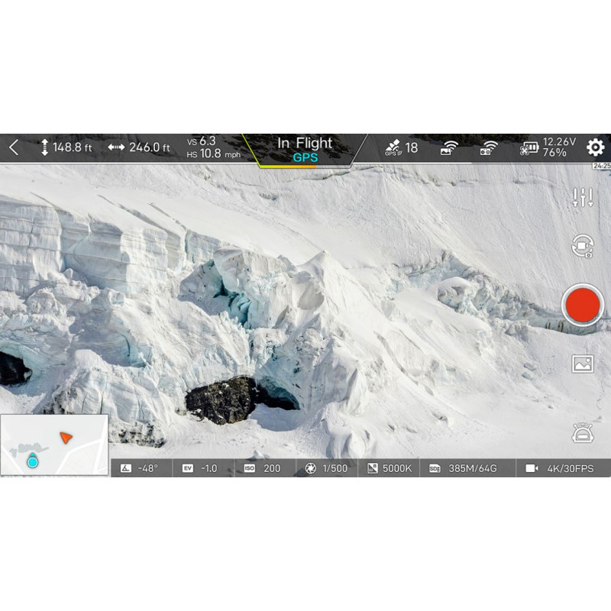Tap the image transmission signal icon
This screenshot has width=611, height=611.
pyautogui.click(x=449, y=147)
